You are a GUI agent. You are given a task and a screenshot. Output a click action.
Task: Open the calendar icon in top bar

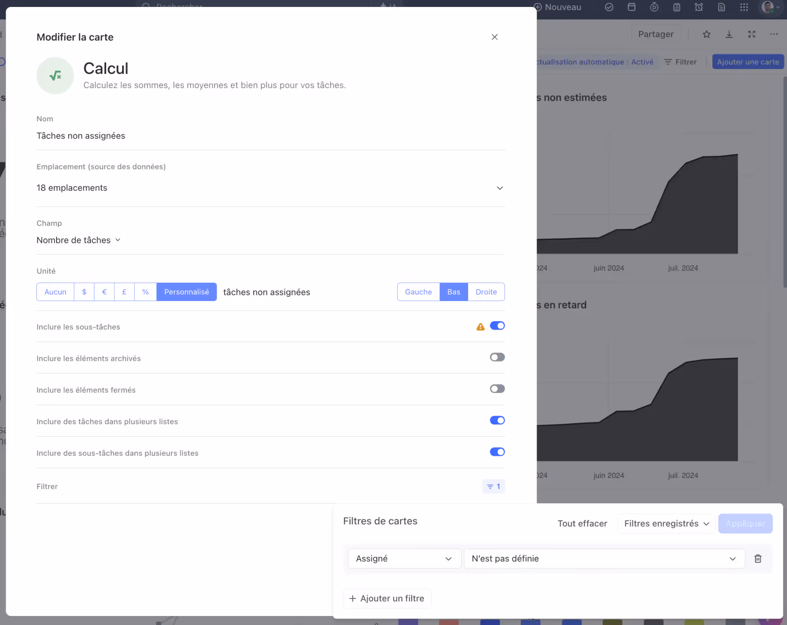tap(631, 7)
